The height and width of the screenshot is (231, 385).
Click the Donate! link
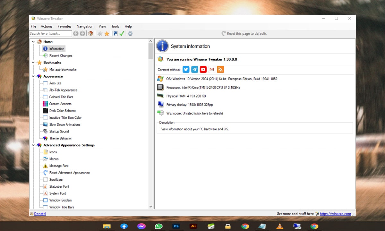click(40, 214)
